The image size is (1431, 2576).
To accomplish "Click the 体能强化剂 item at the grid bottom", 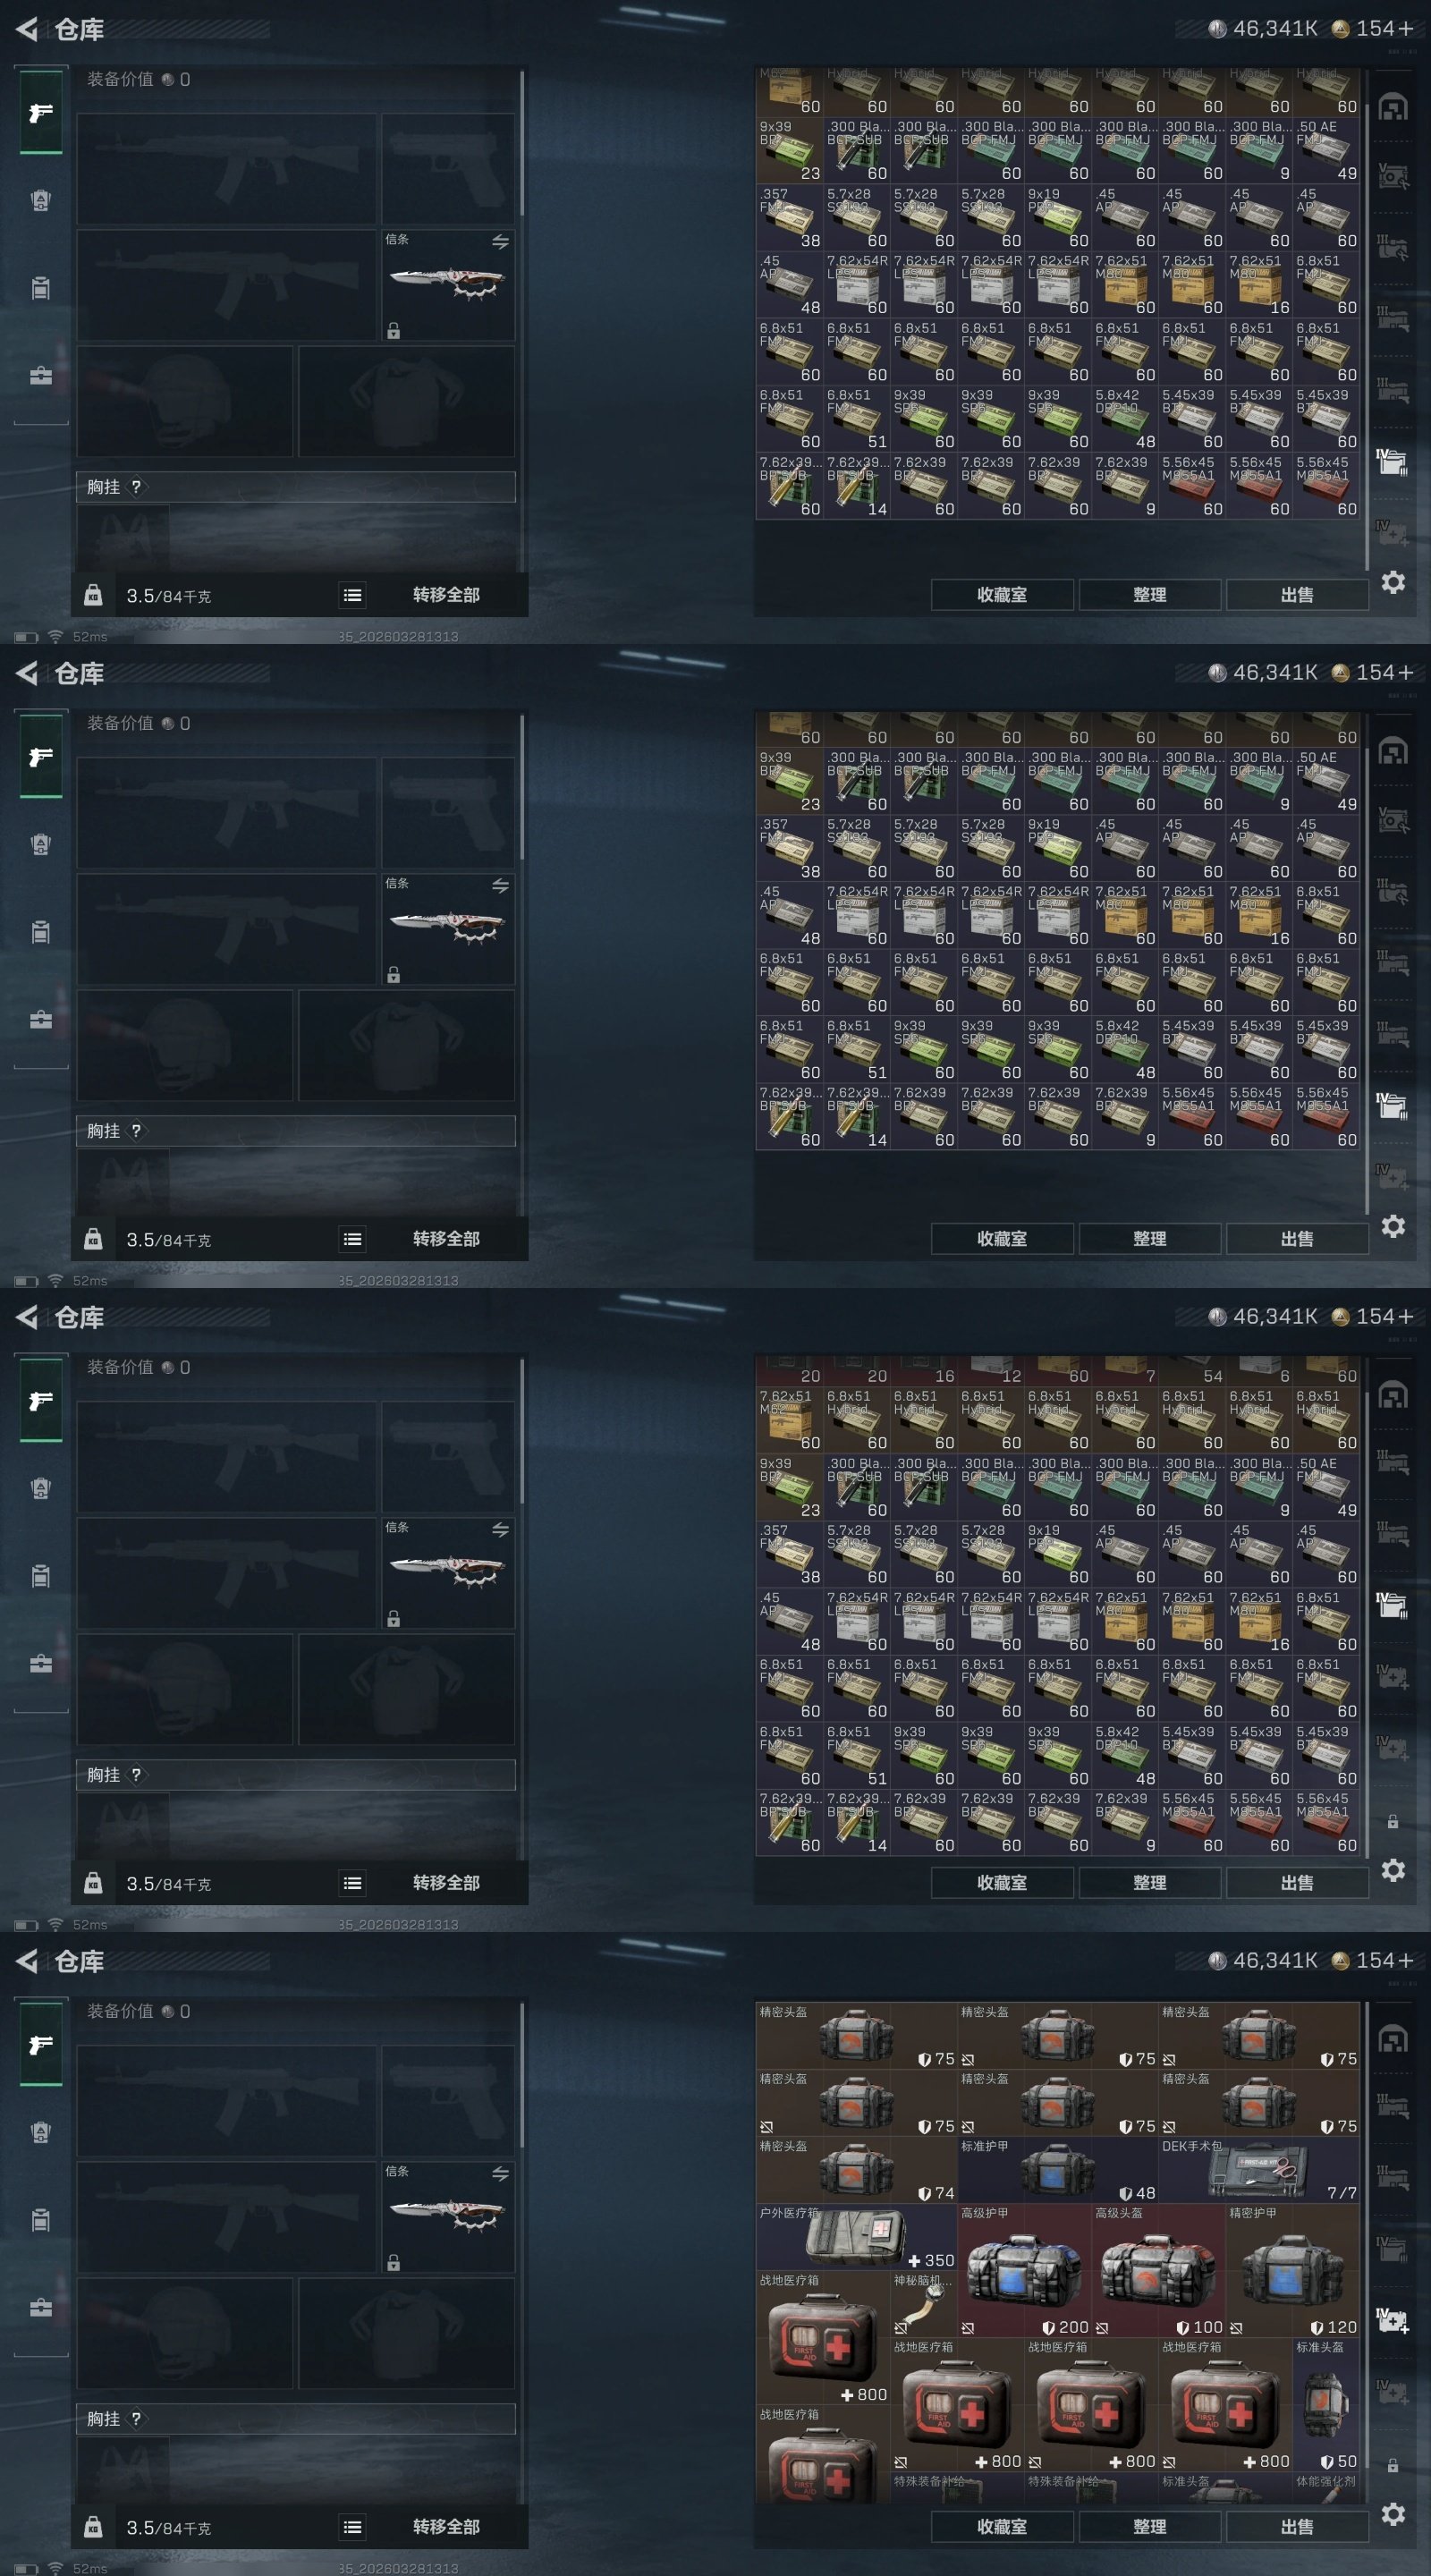I will click(x=1326, y=2488).
